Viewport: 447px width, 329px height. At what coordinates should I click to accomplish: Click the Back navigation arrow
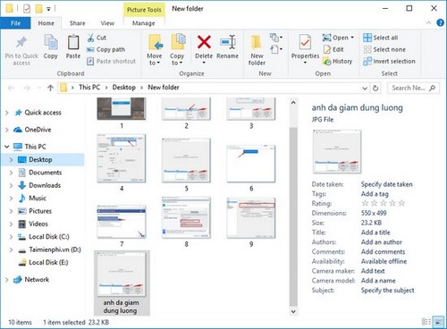pos(11,88)
